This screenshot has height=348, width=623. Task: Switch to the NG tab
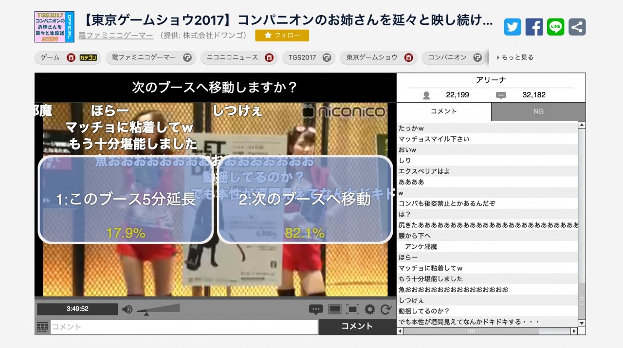[x=538, y=111]
